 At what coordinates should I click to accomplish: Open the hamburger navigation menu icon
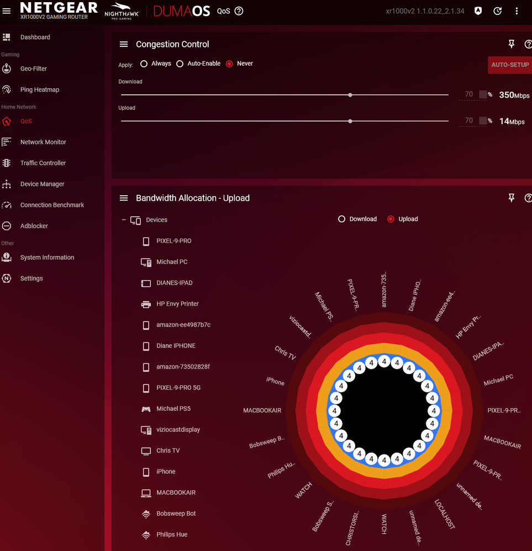tap(6, 11)
